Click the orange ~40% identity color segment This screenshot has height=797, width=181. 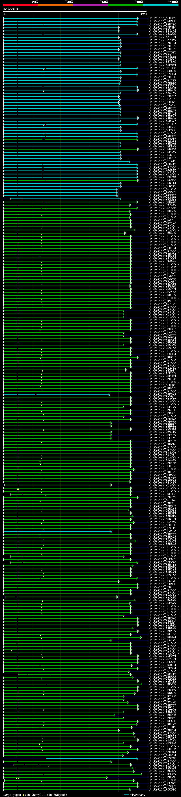pos(55,5)
